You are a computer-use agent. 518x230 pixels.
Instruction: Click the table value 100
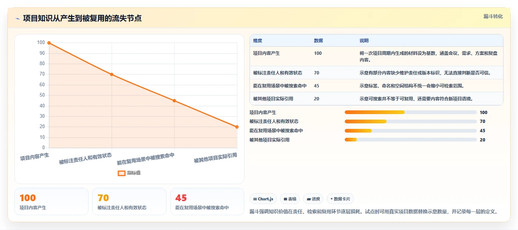(318, 53)
